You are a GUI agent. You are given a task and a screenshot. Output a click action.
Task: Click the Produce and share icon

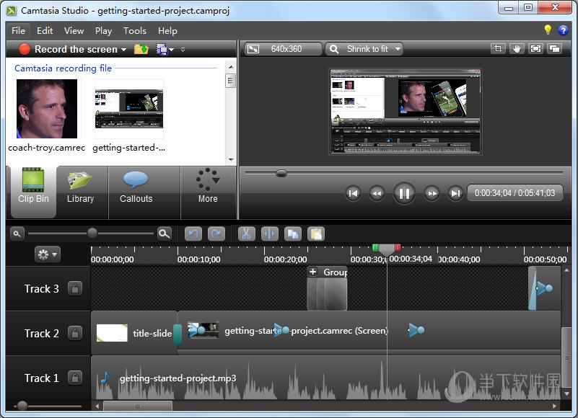click(162, 49)
